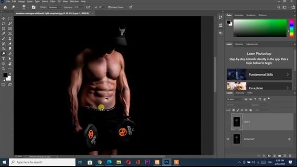Open the Edit Toolbar three-dots icon
The image size is (297, 167).
[10, 69]
